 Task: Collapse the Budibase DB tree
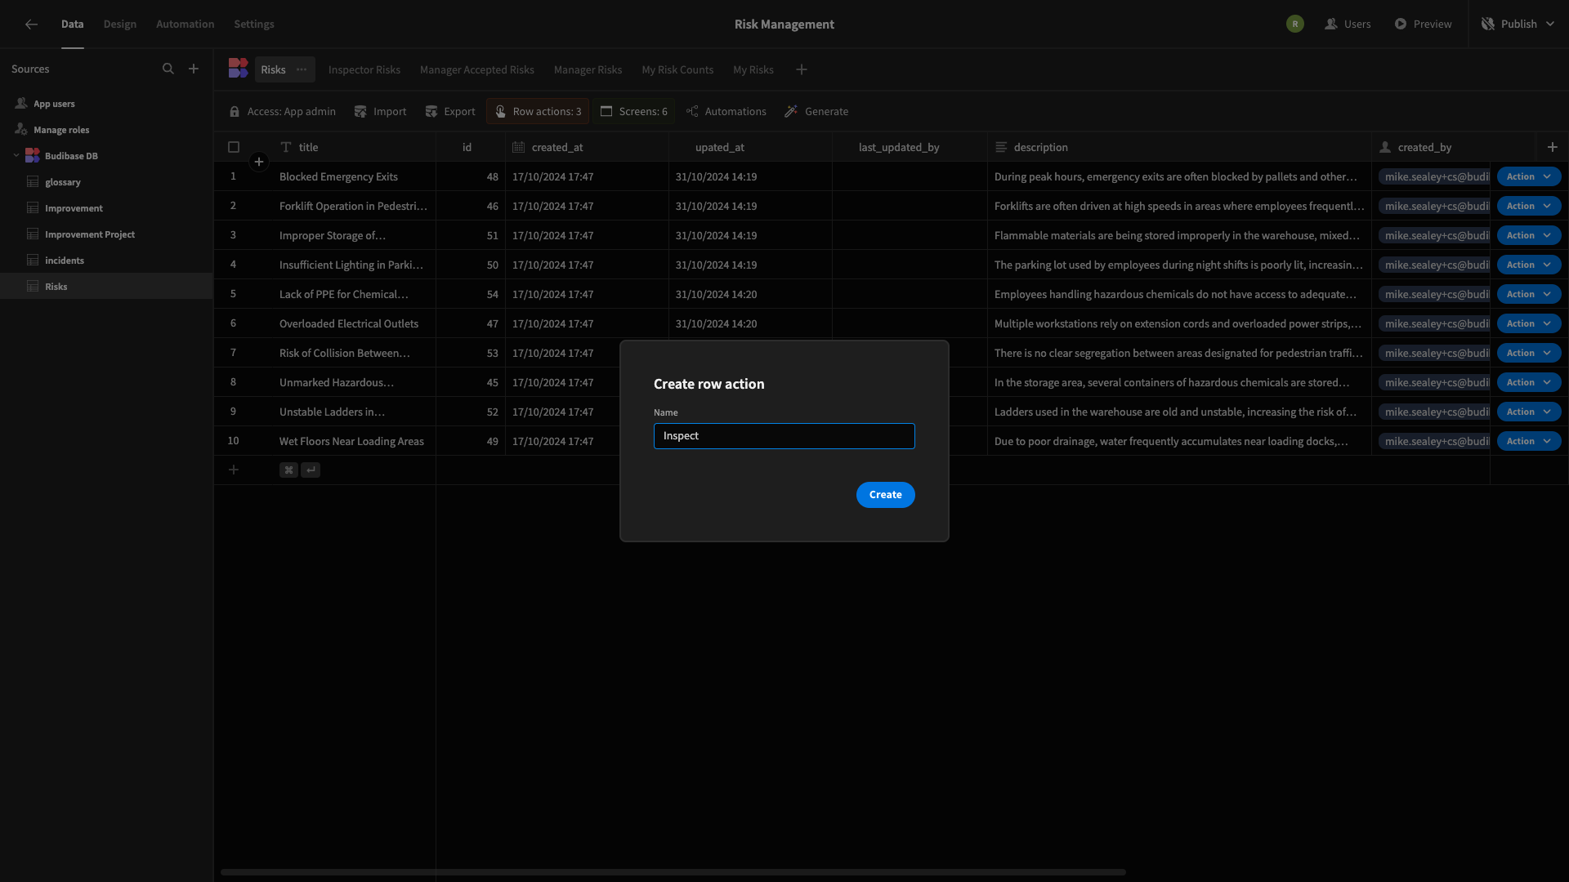tap(16, 156)
